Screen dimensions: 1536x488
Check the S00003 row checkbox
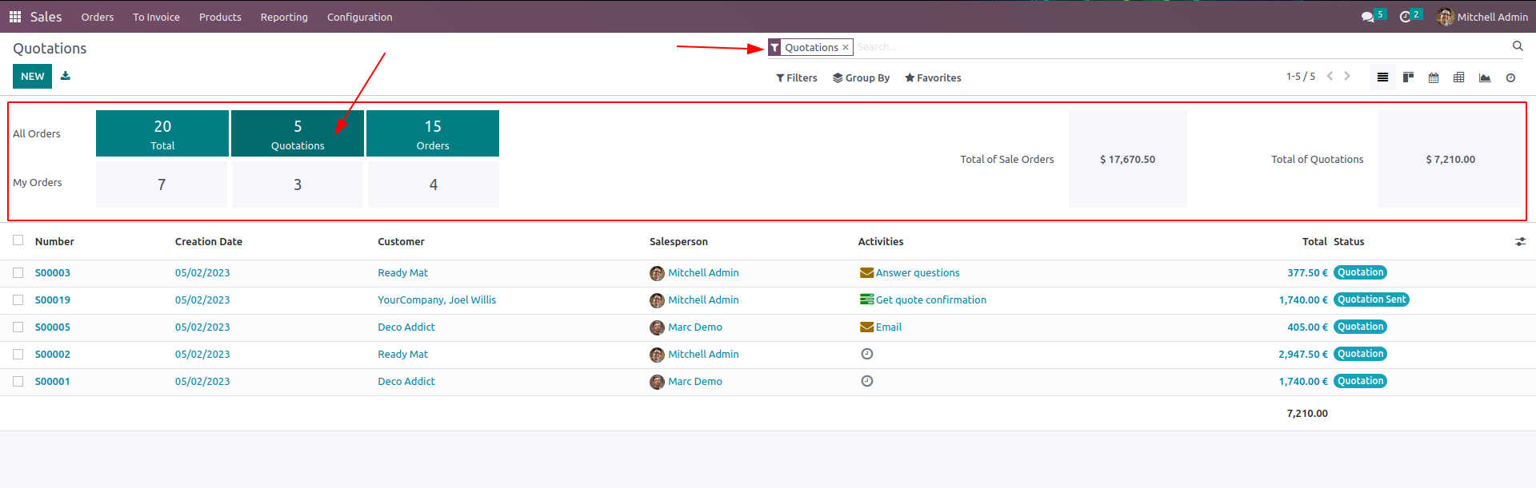[x=18, y=272]
